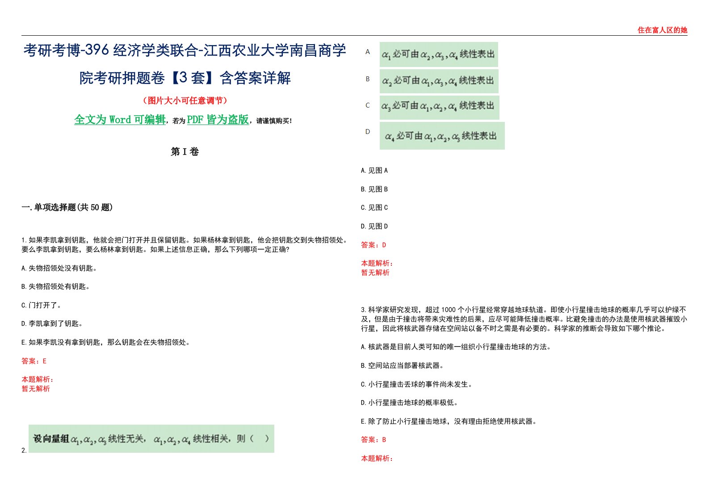This screenshot has height=501, width=709.
Task: Select option C.见图 C
Action: (374, 208)
